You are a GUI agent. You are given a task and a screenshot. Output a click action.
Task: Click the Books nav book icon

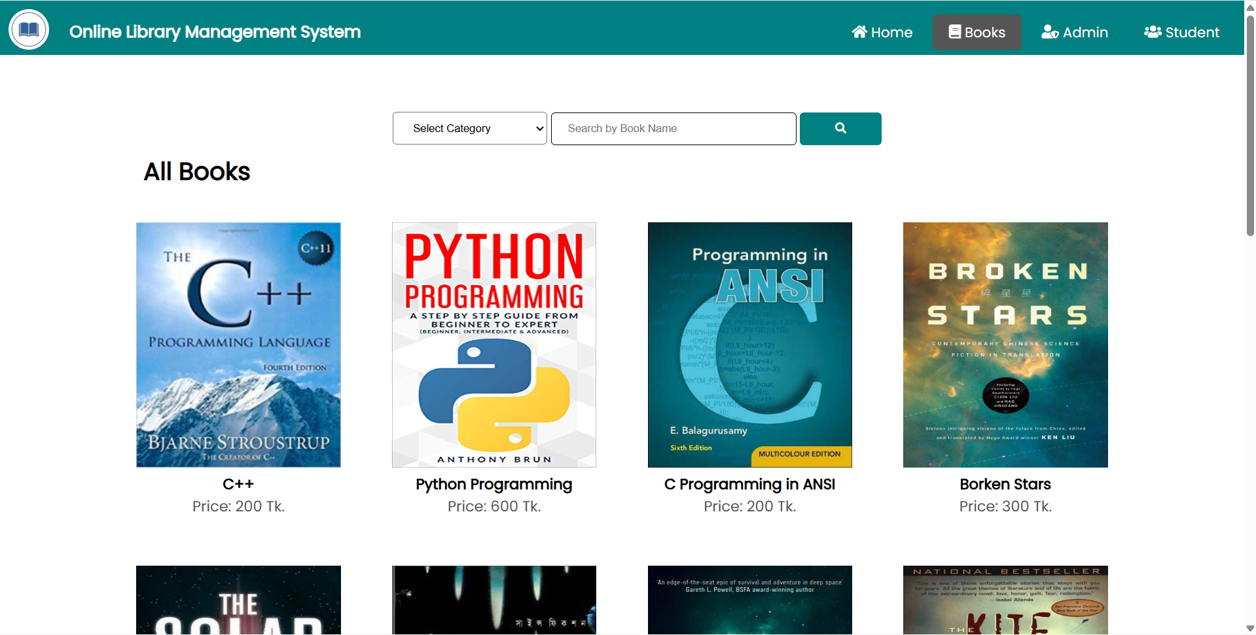click(955, 31)
